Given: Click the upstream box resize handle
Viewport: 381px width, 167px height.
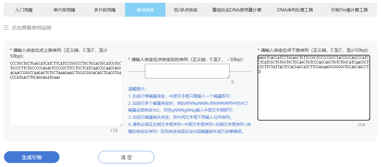Looking at the screenshot, I should coord(121,125).
